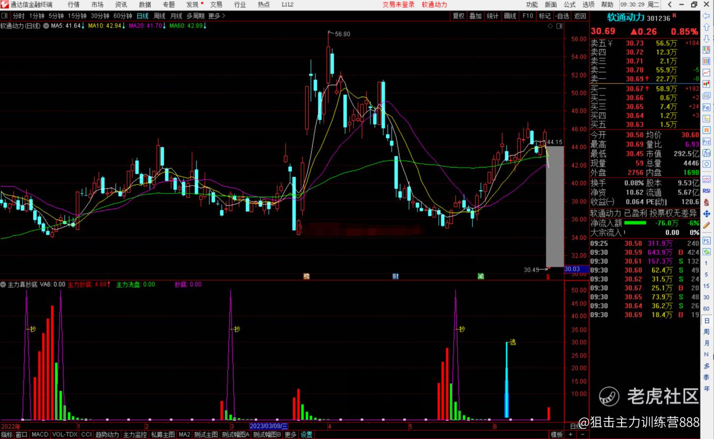Click the 财 marker on chart
The height and width of the screenshot is (439, 714).
click(395, 276)
